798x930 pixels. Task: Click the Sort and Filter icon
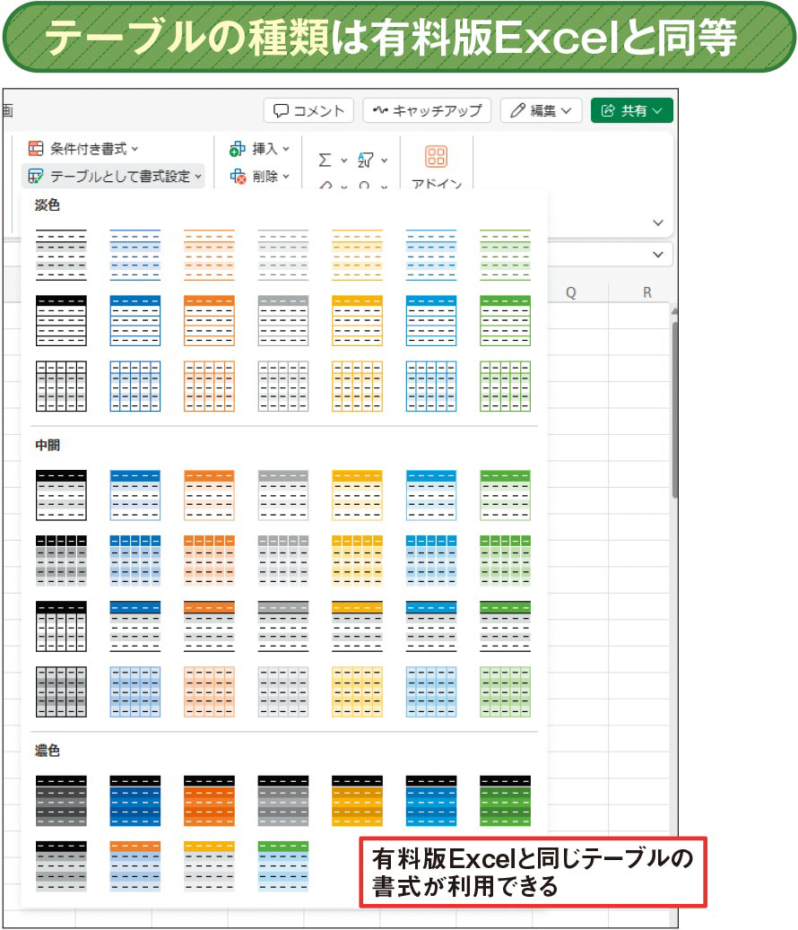pos(365,161)
